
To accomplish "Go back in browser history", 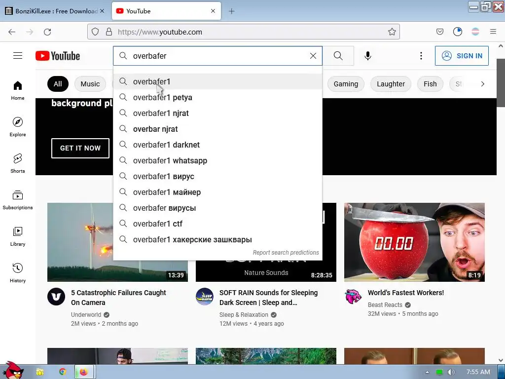I will point(12,32).
